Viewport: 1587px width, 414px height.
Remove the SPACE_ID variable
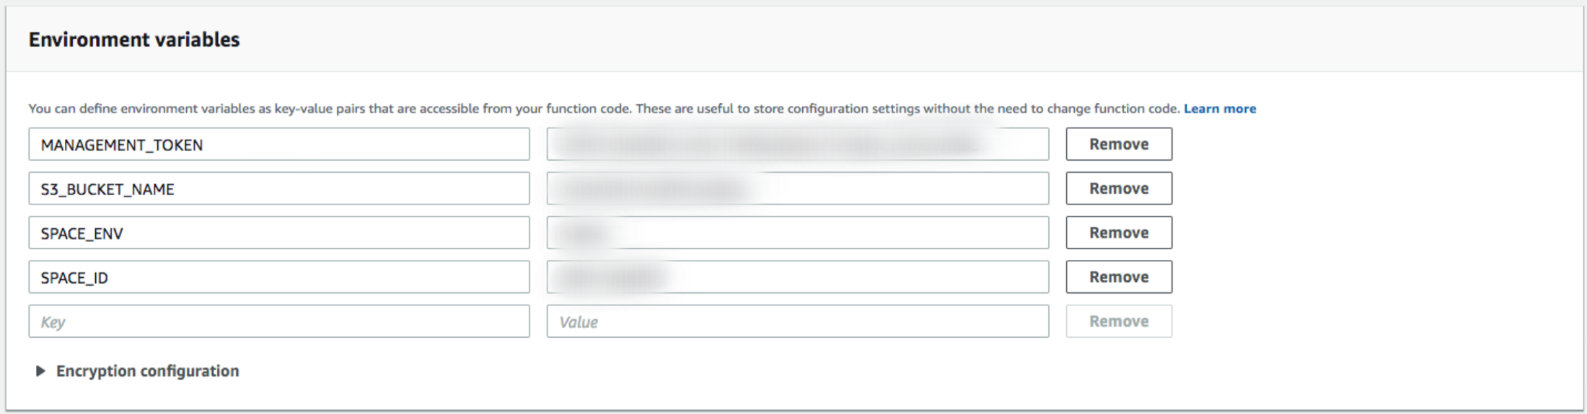tap(1119, 276)
